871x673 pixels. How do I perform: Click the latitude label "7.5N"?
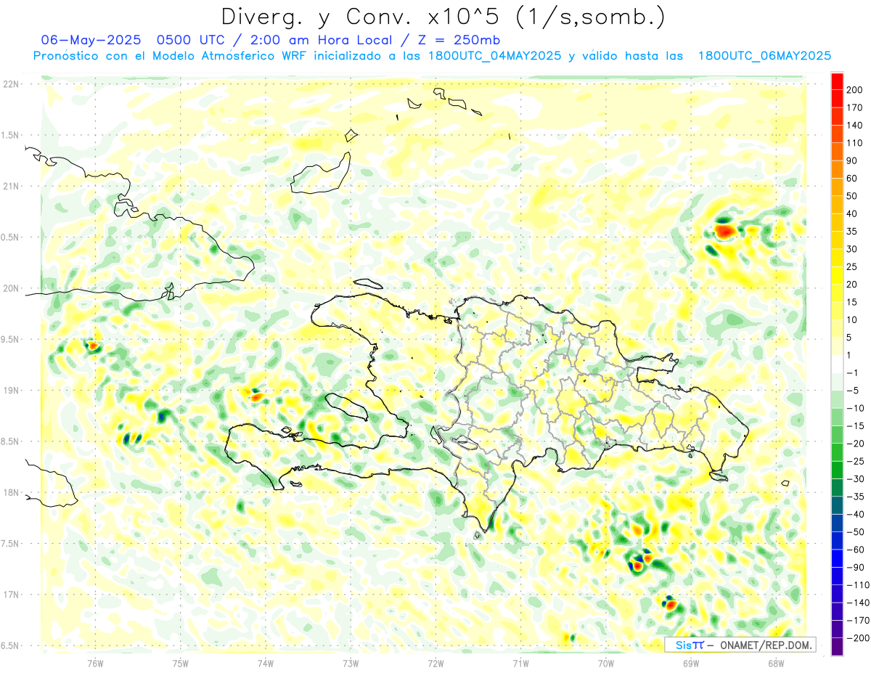[10, 544]
